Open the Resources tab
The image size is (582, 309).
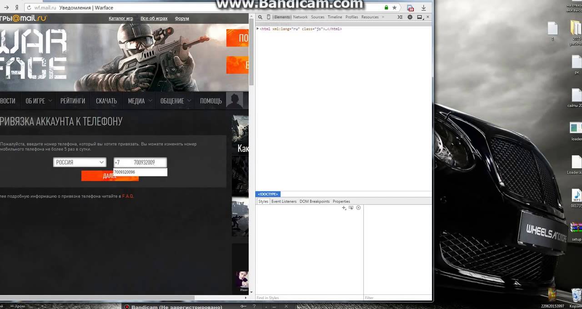point(370,17)
